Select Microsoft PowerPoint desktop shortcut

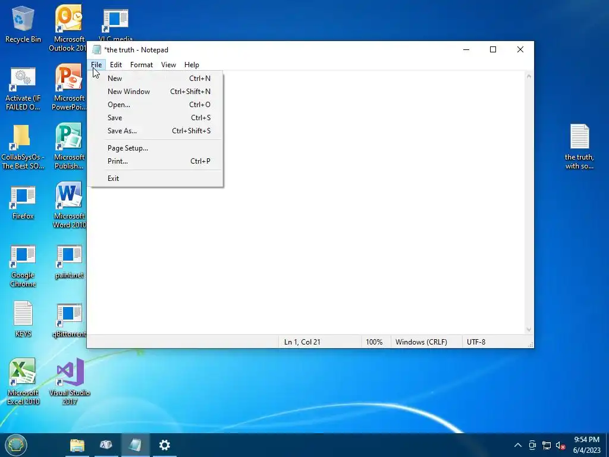(x=69, y=87)
